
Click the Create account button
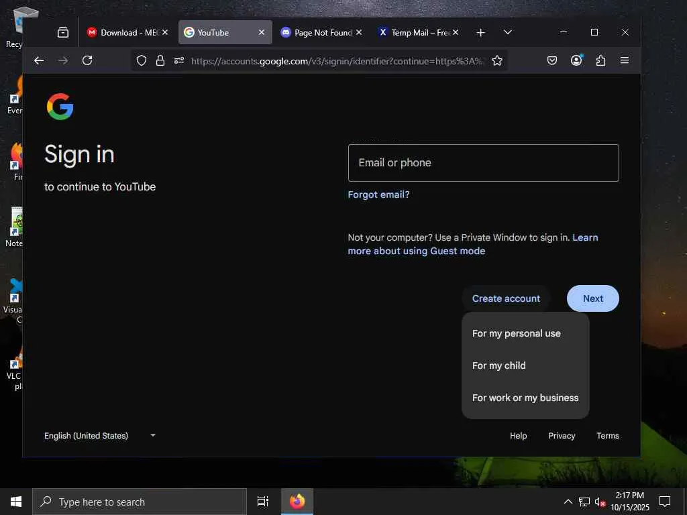[506, 298]
